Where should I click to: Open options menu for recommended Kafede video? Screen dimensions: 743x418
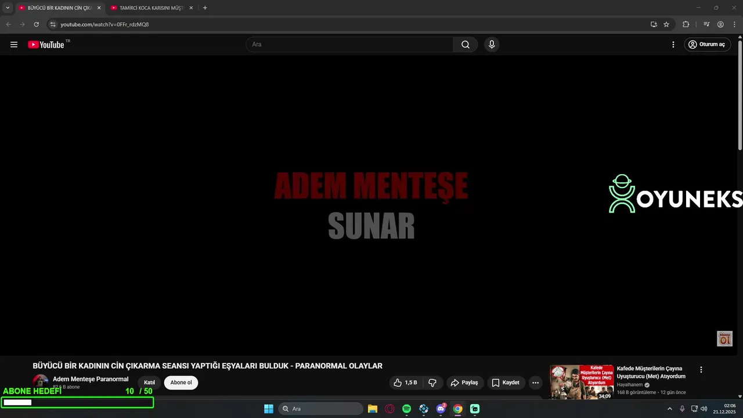701,370
